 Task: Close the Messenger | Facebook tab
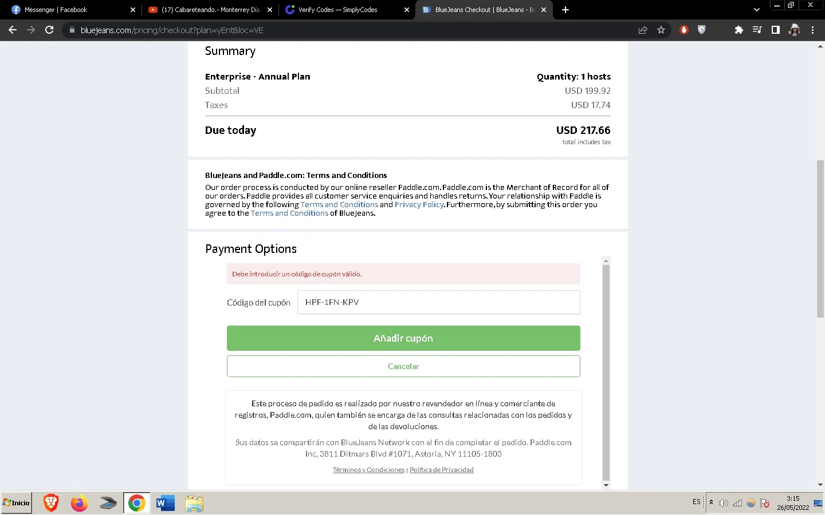pyautogui.click(x=132, y=10)
